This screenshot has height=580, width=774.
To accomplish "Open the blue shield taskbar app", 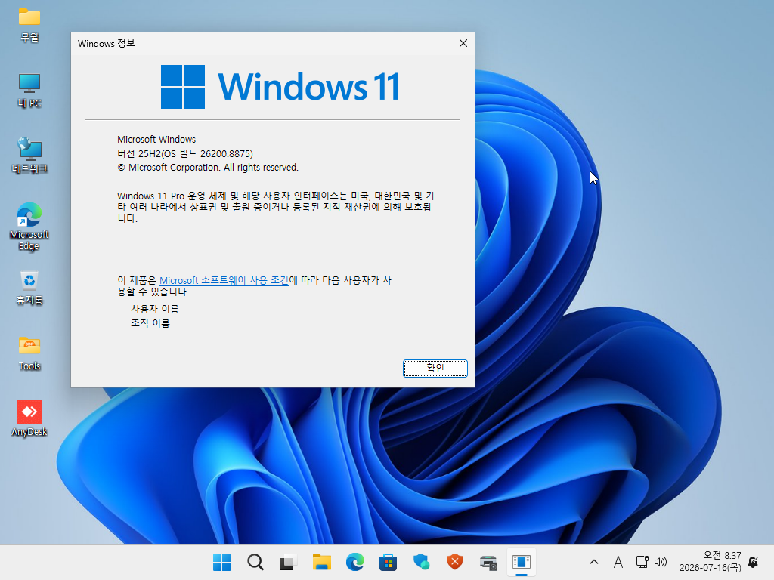I will (x=422, y=562).
